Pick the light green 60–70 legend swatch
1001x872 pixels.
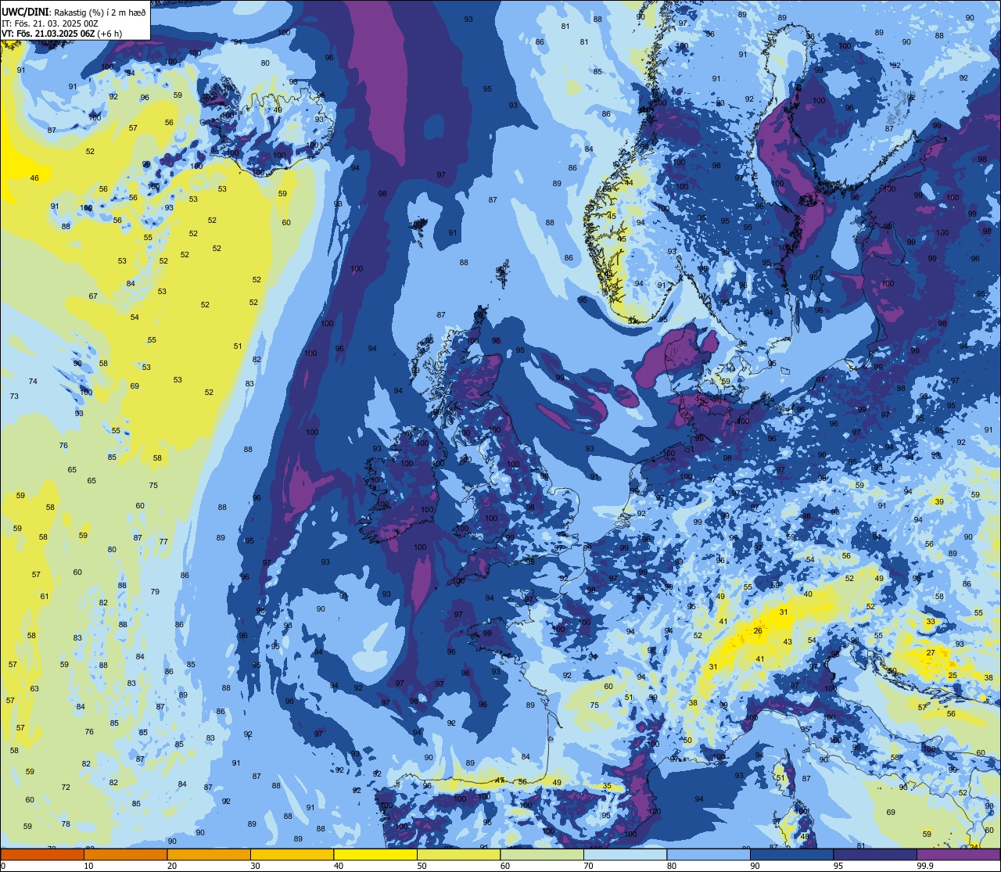[x=542, y=854]
